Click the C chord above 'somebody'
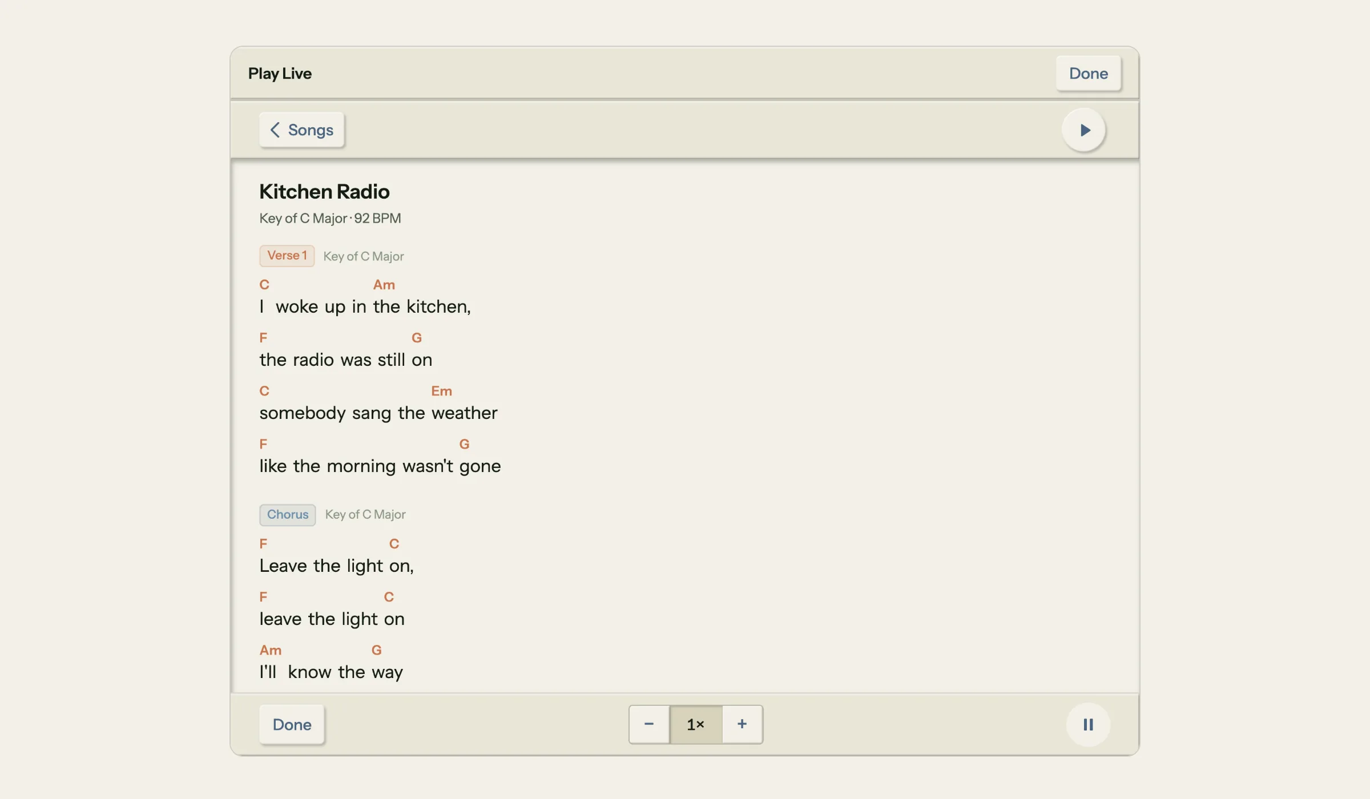 pos(264,392)
